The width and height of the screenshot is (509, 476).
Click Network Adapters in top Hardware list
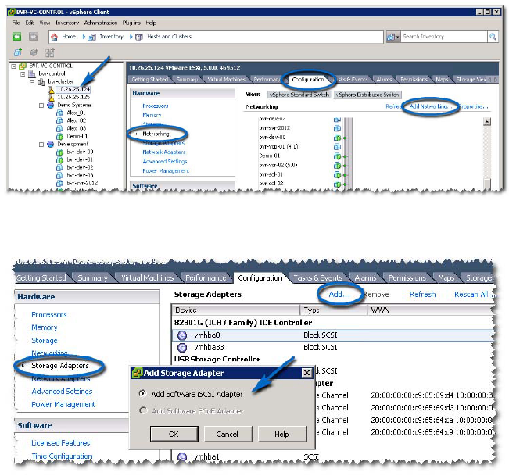click(x=164, y=152)
